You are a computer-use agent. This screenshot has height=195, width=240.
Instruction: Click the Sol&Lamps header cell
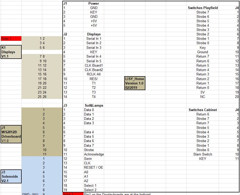[94, 105]
